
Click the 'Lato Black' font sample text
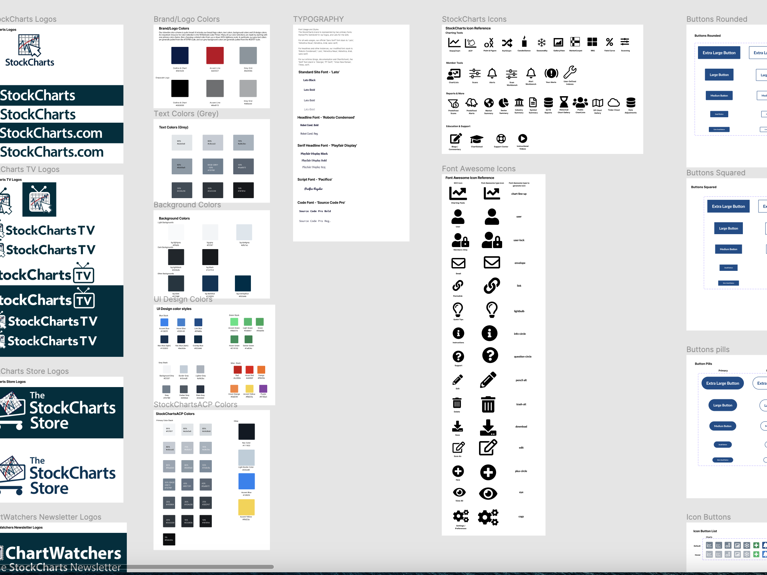click(309, 81)
